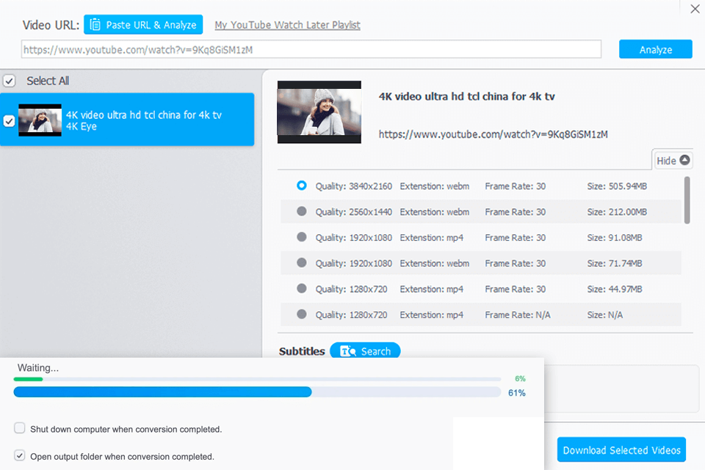Click the Paste URL & Analyze clipboard icon
The width and height of the screenshot is (705, 470).
[x=95, y=24]
